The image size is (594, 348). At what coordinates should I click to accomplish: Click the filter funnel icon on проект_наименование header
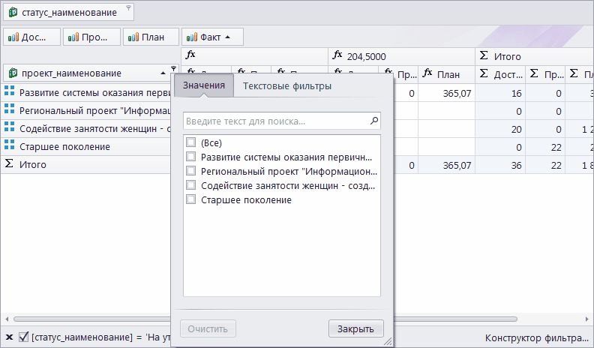pyautogui.click(x=174, y=70)
